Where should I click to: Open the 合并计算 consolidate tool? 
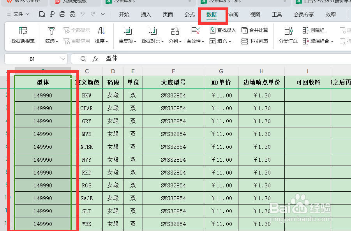[256, 30]
